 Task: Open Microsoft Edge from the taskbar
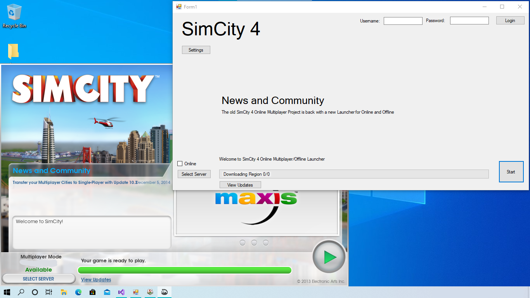click(78, 292)
